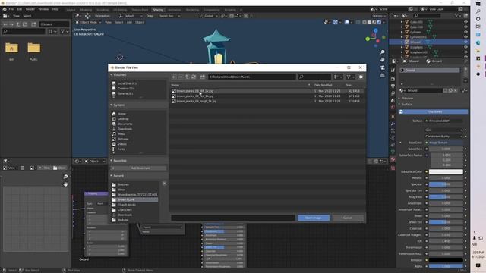Open the Help menu
This screenshot has height=273, width=486.
pyautogui.click(x=55, y=9)
